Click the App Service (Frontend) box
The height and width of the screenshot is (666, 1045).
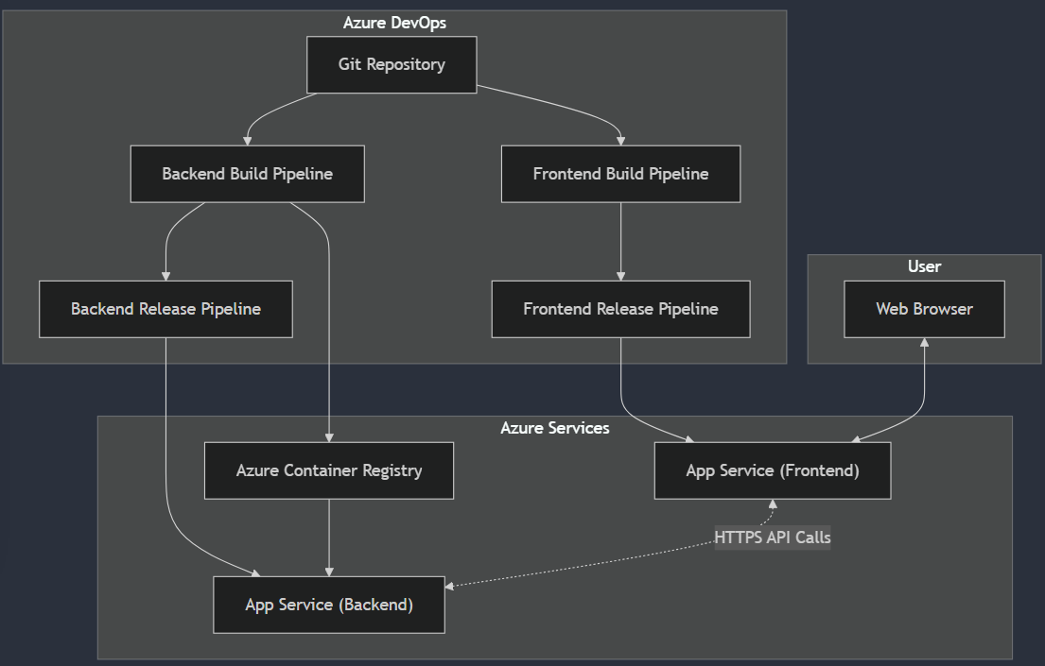click(772, 470)
